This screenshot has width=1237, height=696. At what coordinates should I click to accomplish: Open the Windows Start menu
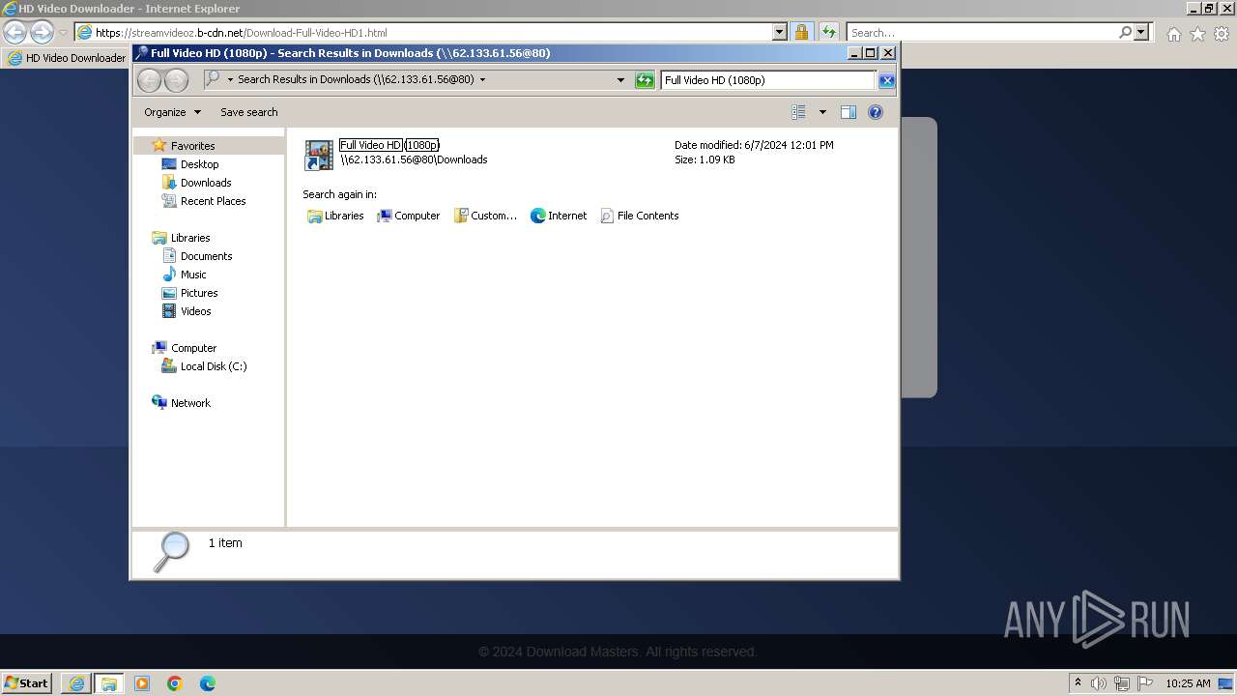(x=27, y=683)
